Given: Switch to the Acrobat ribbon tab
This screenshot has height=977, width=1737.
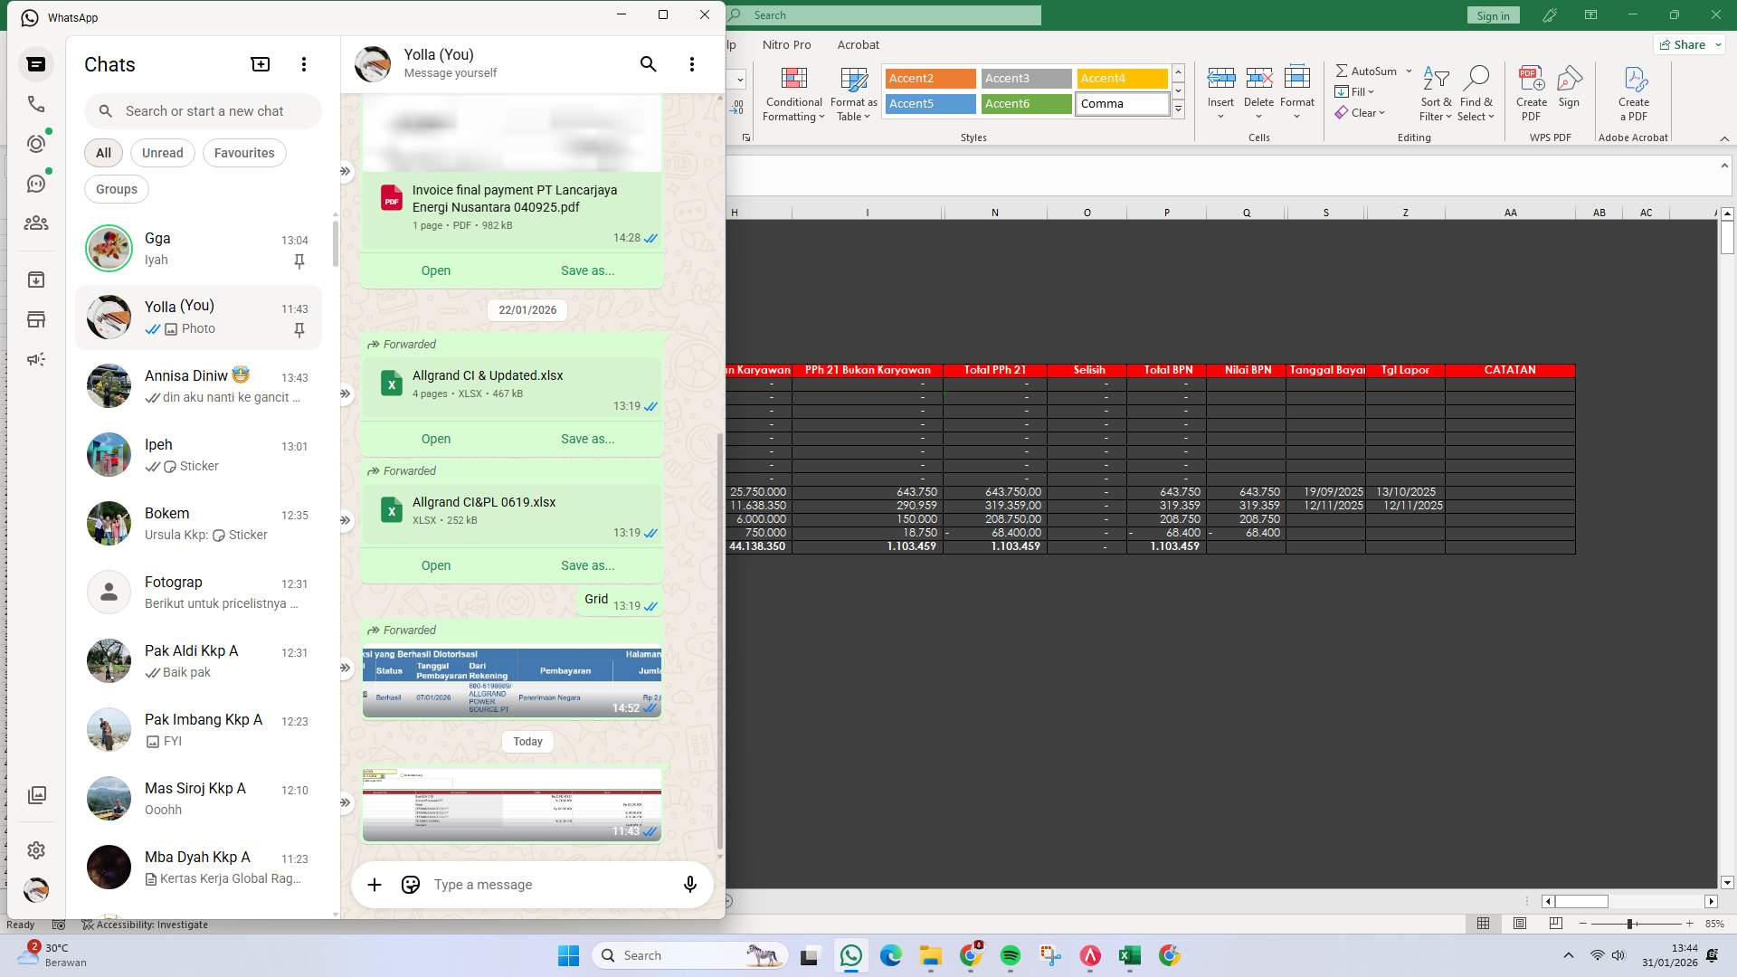Looking at the screenshot, I should click(858, 44).
